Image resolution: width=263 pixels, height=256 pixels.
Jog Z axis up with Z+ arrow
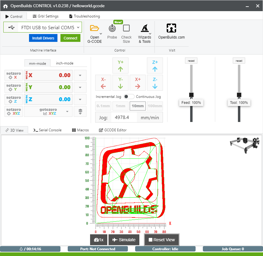pyautogui.click(x=155, y=66)
